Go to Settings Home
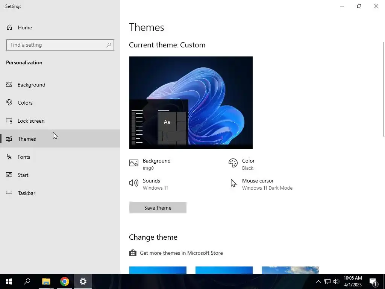This screenshot has height=289, width=385. point(60,27)
